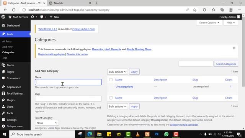Close the New tab browser tab
Image resolution: width=245 pixels, height=138 pixels.
(x=90, y=3)
